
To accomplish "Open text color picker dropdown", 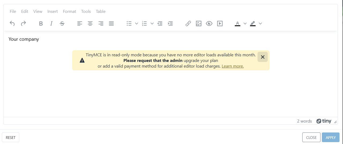I will tap(245, 23).
